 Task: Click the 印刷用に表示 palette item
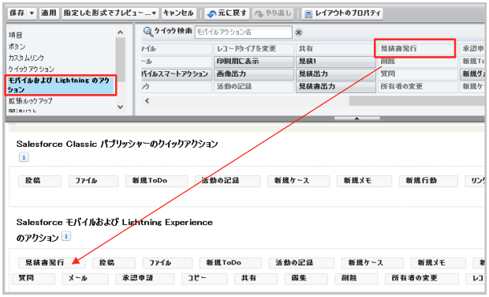253,61
